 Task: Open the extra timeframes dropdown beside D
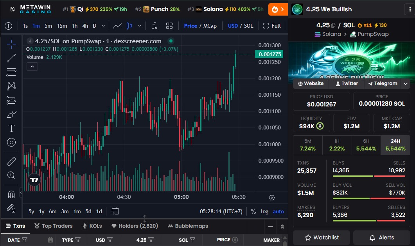(x=102, y=26)
